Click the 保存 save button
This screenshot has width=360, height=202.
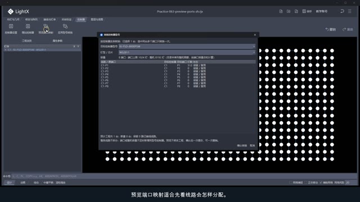tap(307, 11)
